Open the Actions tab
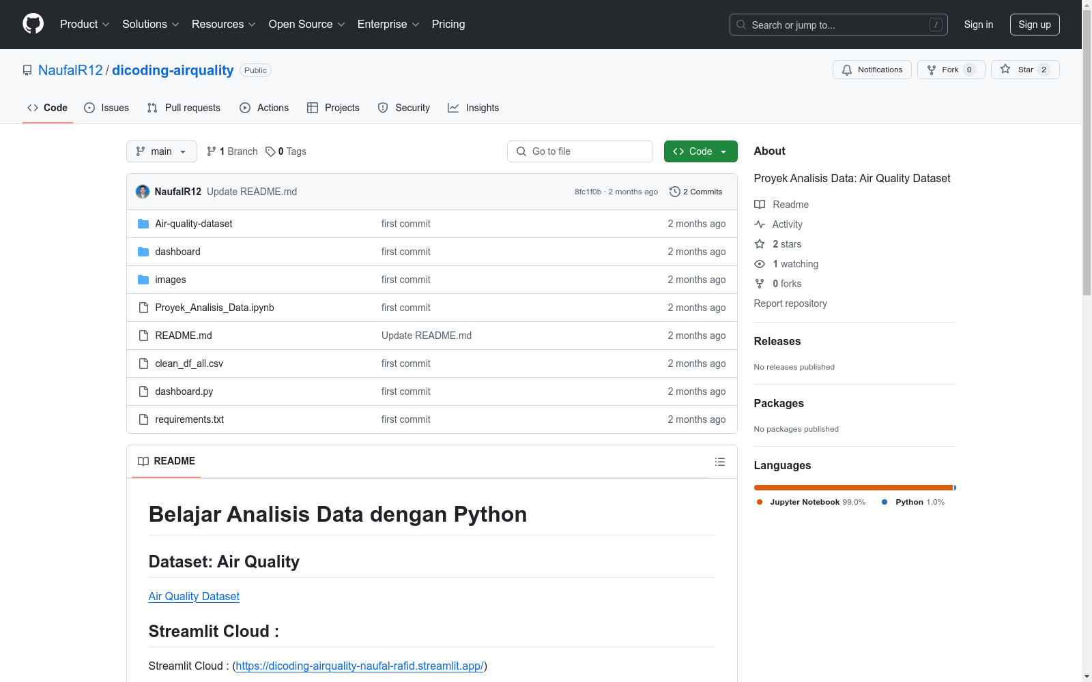 tap(264, 108)
